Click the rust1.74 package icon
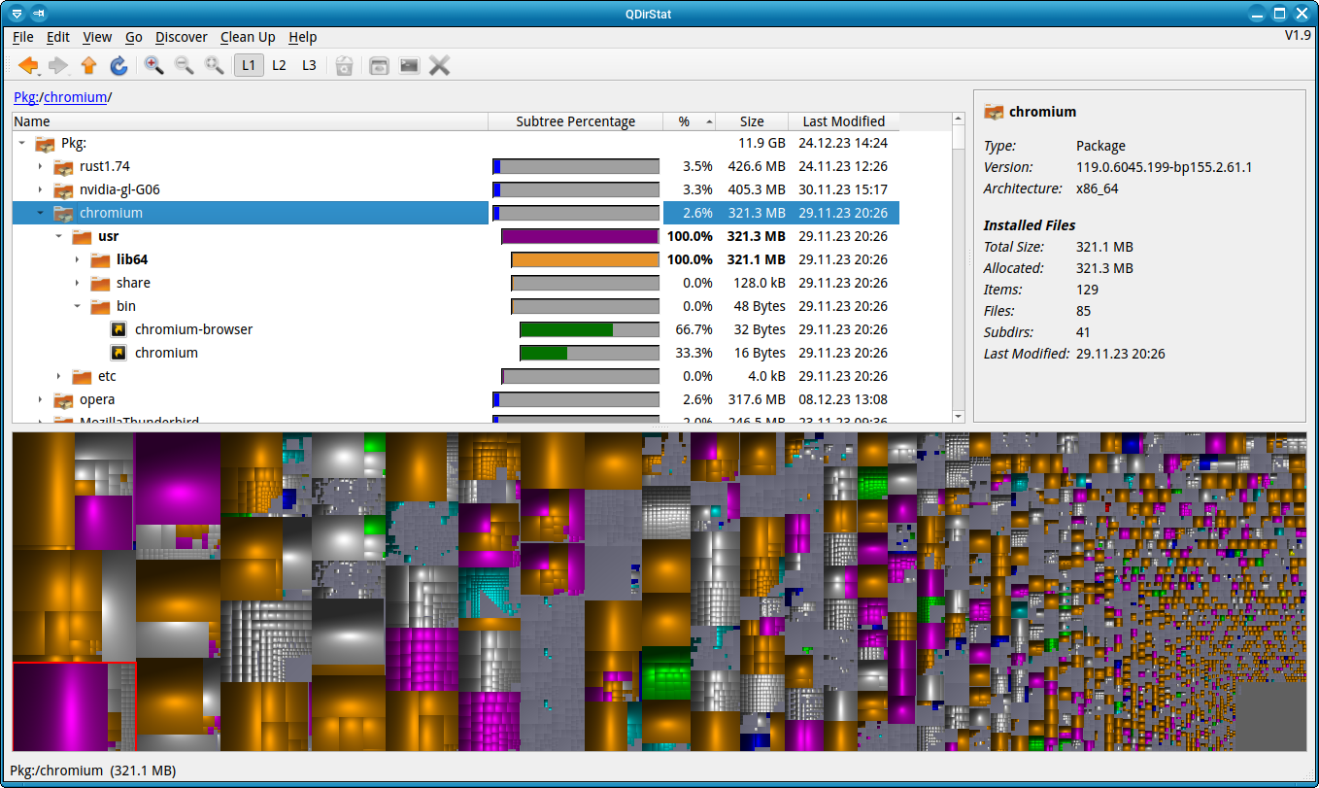The image size is (1319, 788). tap(63, 166)
